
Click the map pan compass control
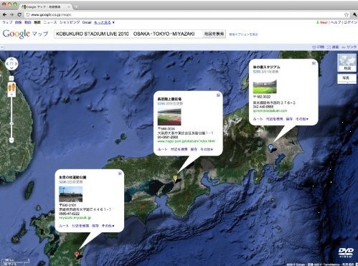click(x=11, y=64)
